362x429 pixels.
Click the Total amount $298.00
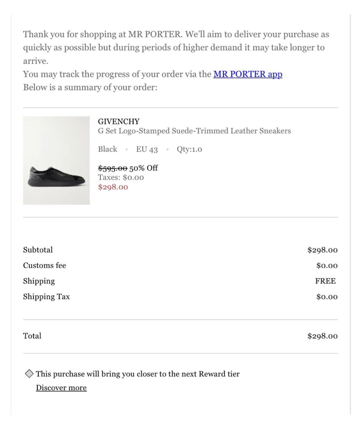click(322, 336)
